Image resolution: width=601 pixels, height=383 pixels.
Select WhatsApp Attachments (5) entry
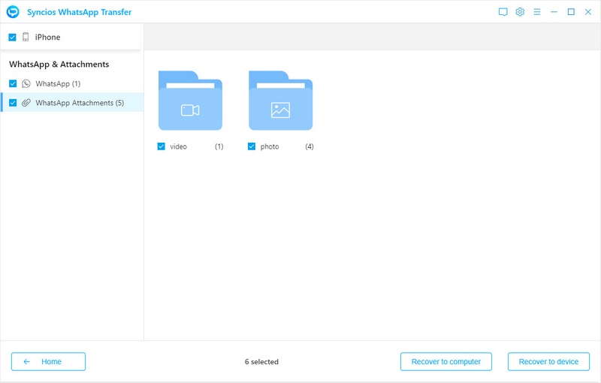pos(72,102)
